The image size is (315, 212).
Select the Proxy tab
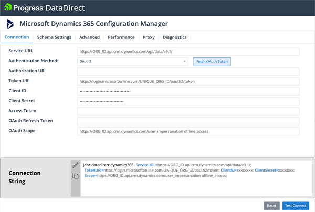click(x=149, y=37)
